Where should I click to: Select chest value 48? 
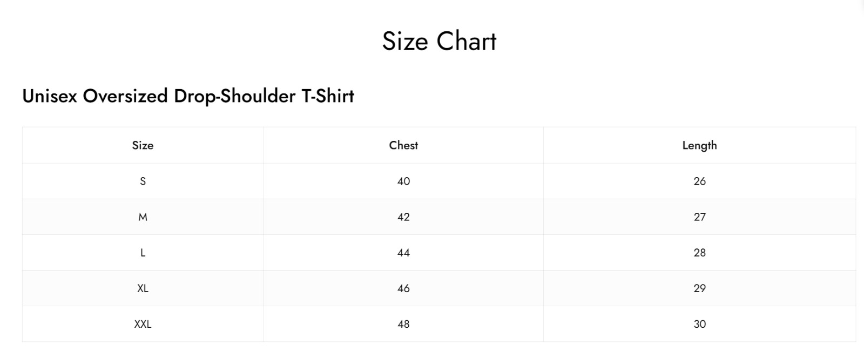pyautogui.click(x=403, y=324)
